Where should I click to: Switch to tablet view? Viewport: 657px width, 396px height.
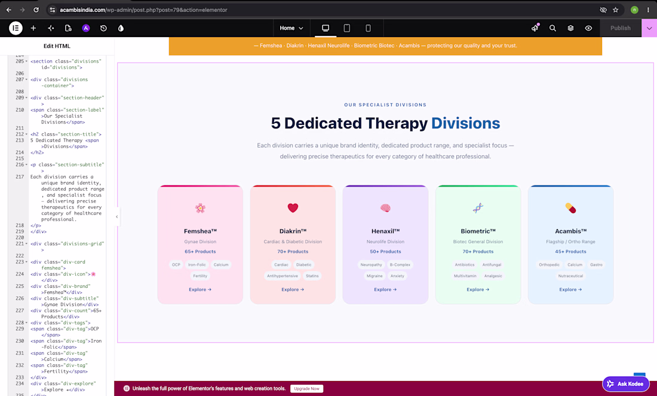(347, 28)
